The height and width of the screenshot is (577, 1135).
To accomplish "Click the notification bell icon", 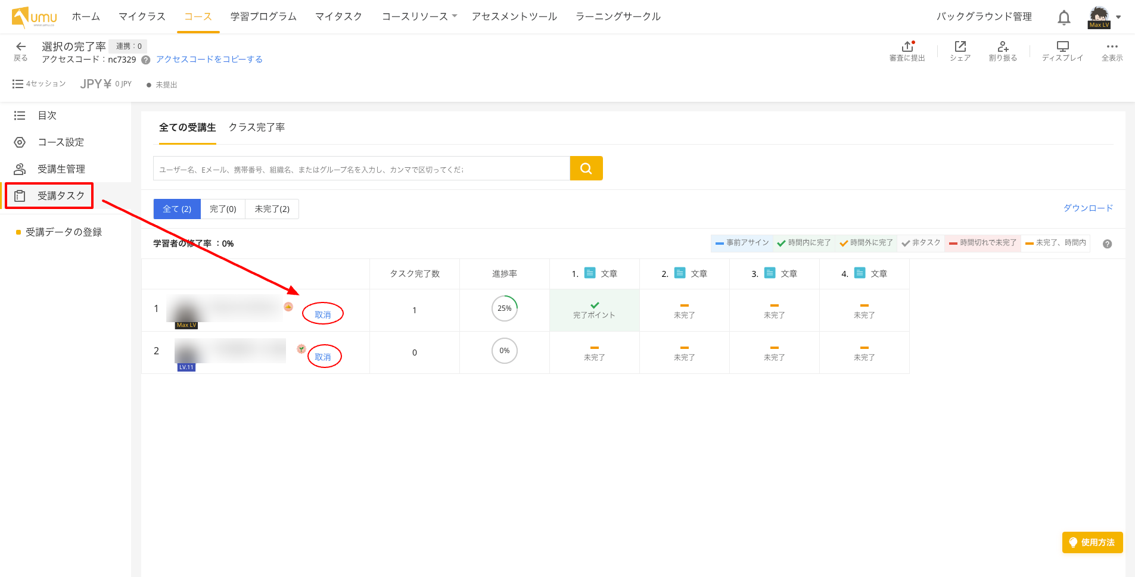I will (1064, 18).
